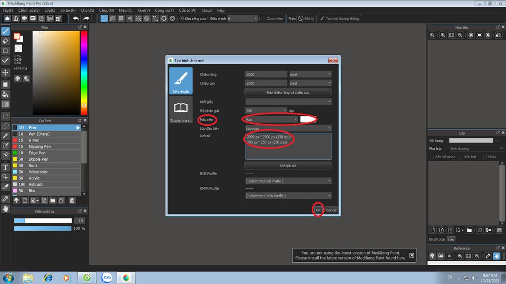Screen dimensions: 506x284
Task: Click the new layer folder icon
Action: 469,230
